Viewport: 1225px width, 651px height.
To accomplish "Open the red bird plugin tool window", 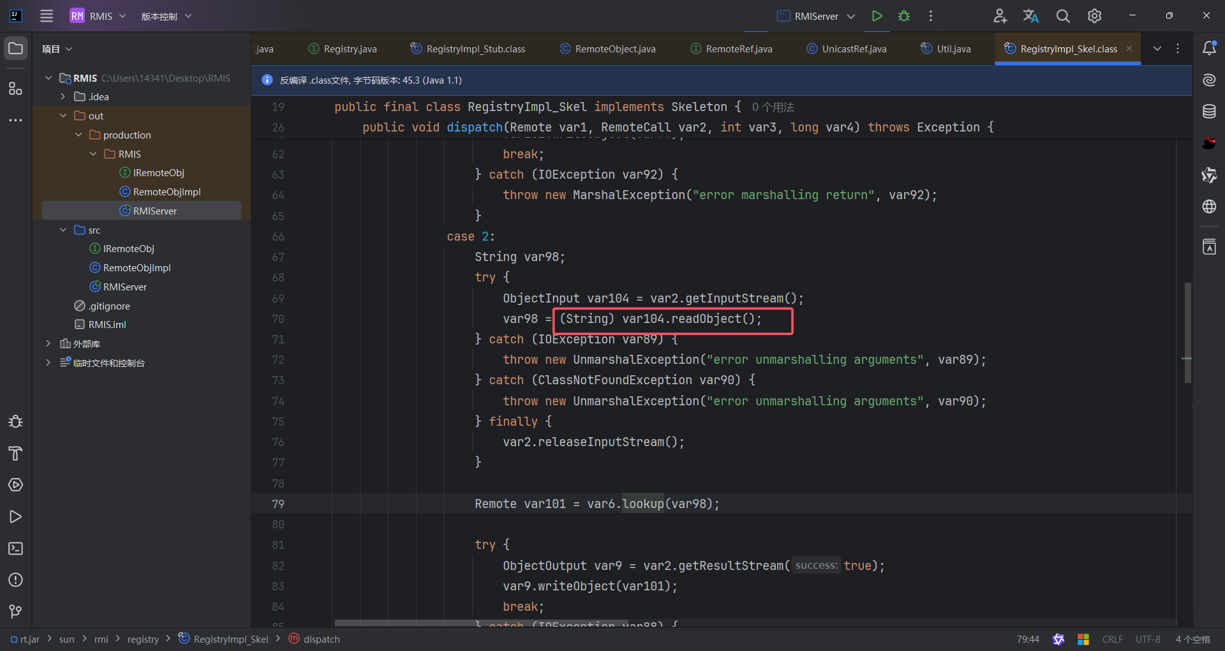I will [x=1209, y=143].
